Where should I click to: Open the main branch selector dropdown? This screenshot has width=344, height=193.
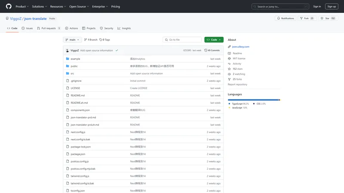click(72, 39)
